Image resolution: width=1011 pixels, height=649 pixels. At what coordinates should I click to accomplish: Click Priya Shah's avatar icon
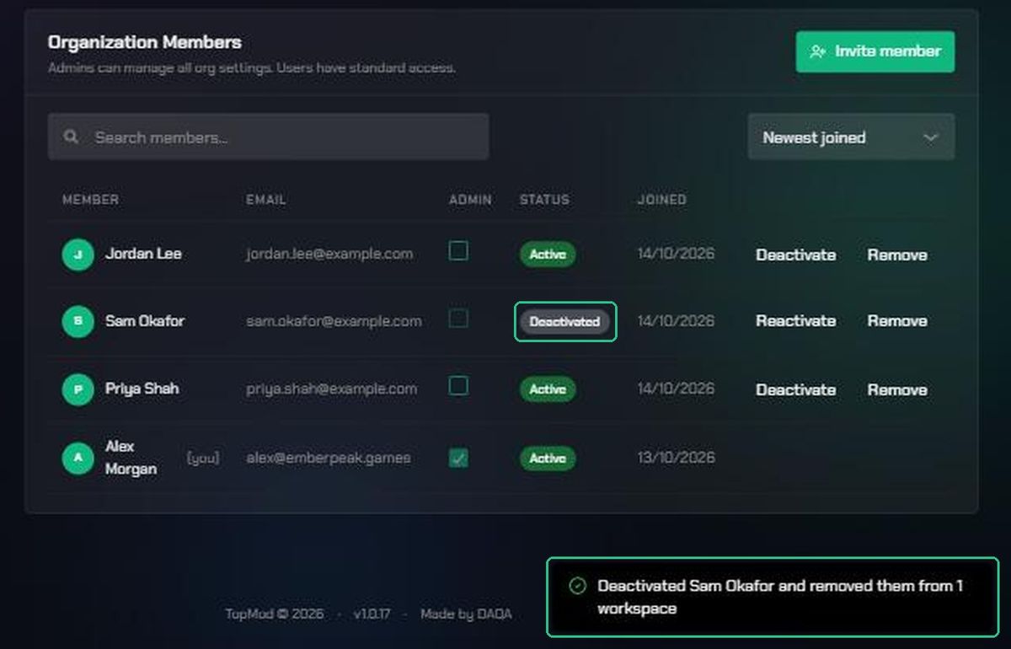click(x=78, y=389)
